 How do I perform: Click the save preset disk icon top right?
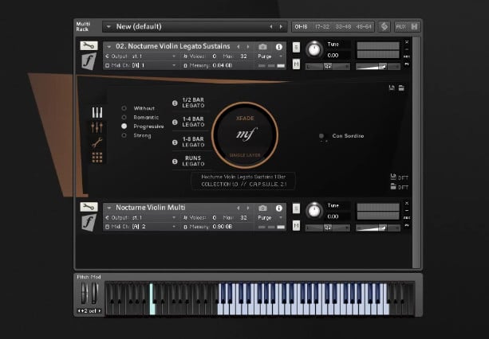click(x=392, y=88)
